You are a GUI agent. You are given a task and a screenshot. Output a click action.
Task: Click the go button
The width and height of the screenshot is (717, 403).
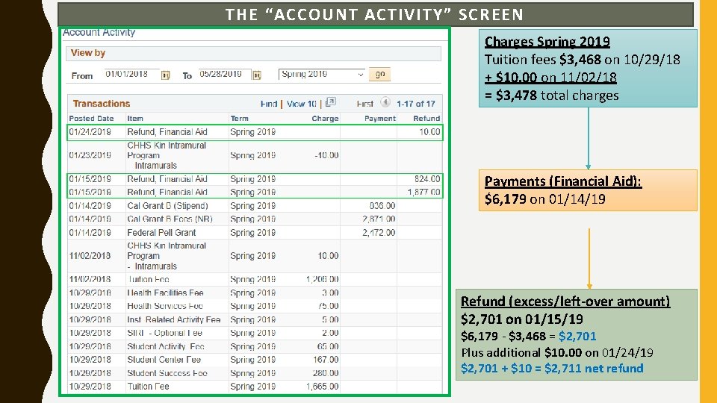pos(380,74)
